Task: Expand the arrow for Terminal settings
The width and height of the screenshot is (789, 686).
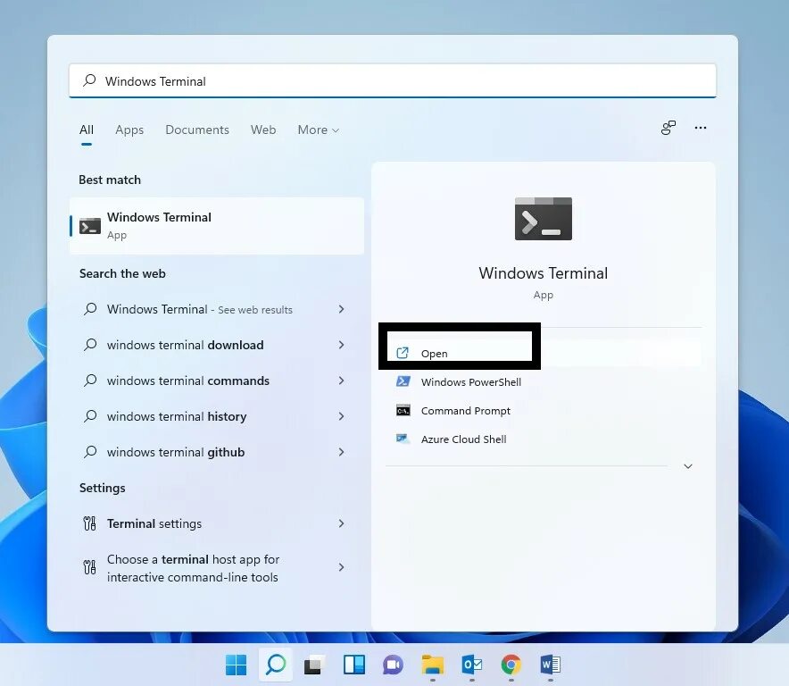Action: 341,523
